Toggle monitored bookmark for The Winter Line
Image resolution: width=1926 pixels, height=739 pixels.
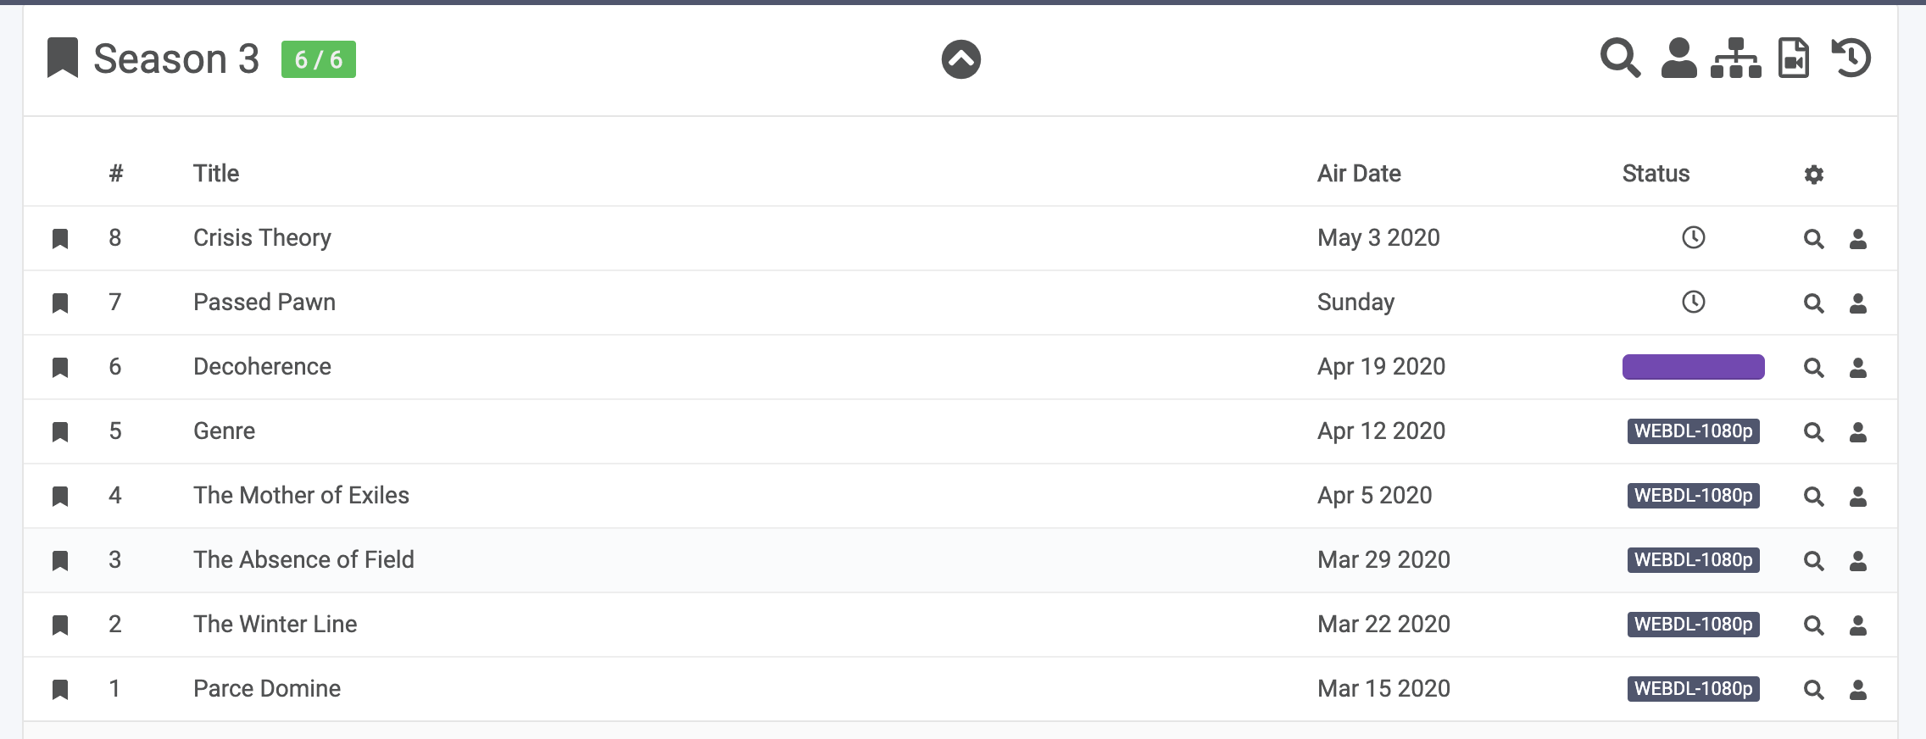(60, 625)
